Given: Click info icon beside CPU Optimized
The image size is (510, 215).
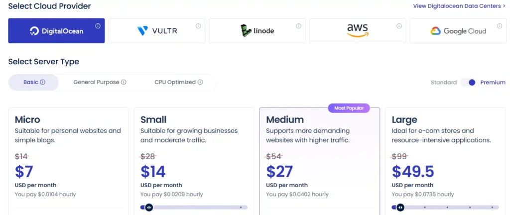Looking at the screenshot, I should pos(200,82).
